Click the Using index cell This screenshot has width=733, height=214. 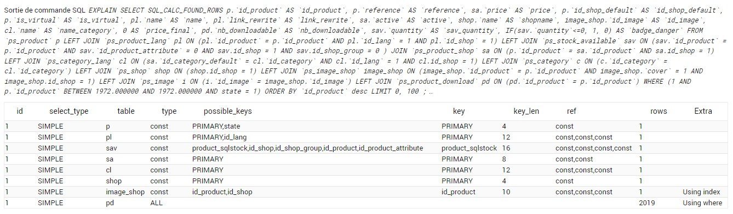tap(701, 192)
